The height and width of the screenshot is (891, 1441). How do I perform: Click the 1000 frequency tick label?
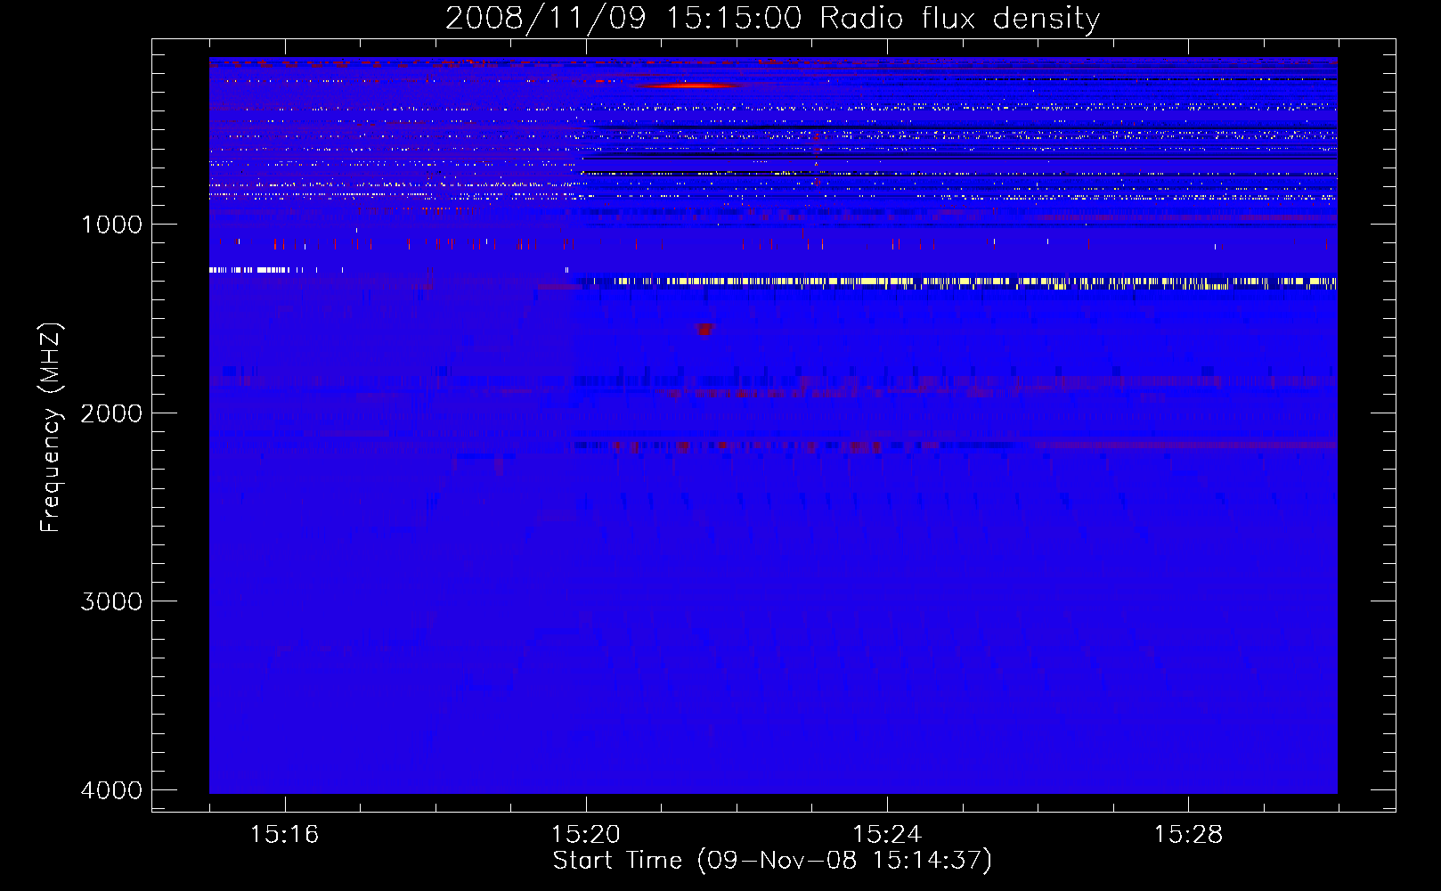[111, 225]
